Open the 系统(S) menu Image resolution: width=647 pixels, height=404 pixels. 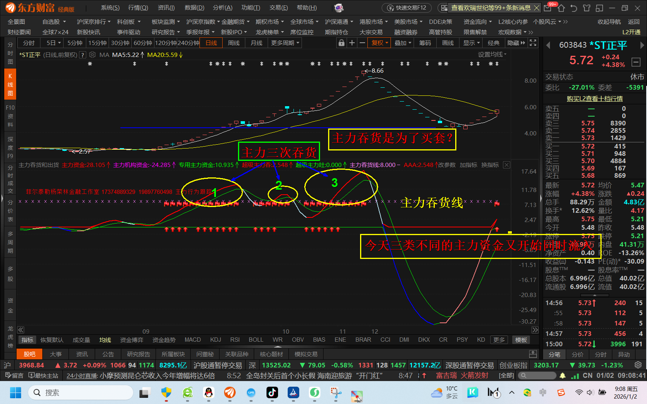110,8
